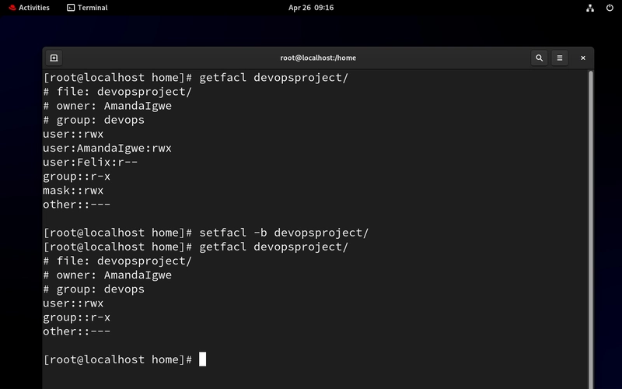Viewport: 622px width, 389px height.
Task: Open the Apr 26 09:16 clock calendar
Action: [x=311, y=8]
